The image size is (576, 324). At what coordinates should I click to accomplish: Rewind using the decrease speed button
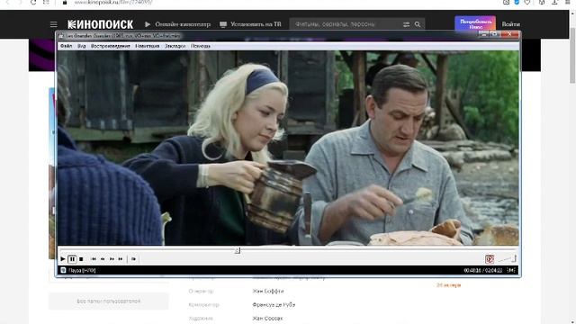click(103, 259)
